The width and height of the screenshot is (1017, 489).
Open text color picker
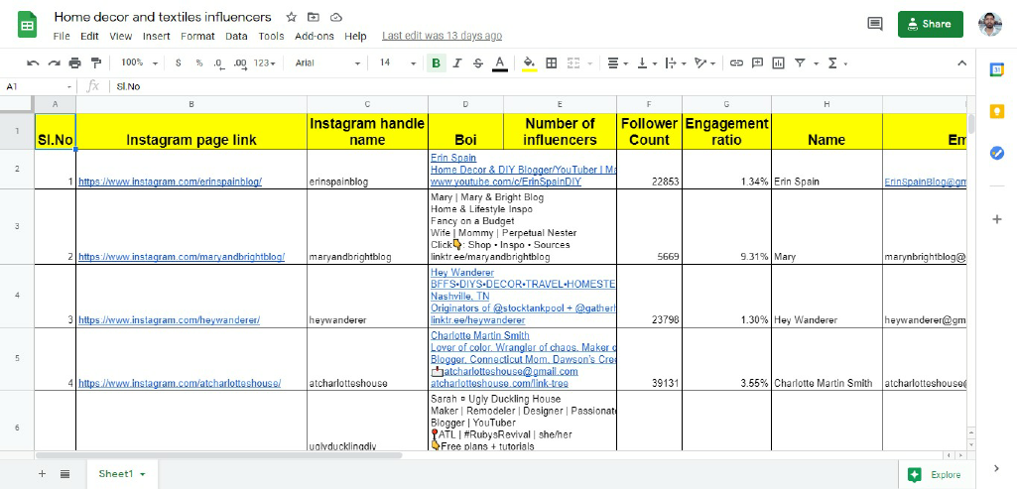pos(499,62)
